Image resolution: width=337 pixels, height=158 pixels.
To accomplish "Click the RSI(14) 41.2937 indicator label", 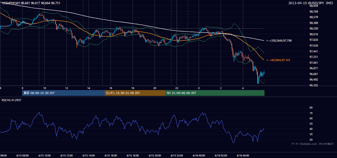I will (x=12, y=100).
